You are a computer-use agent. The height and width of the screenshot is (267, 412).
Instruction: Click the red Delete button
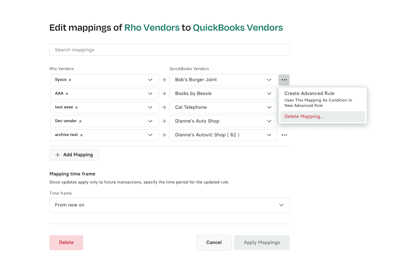click(66, 242)
